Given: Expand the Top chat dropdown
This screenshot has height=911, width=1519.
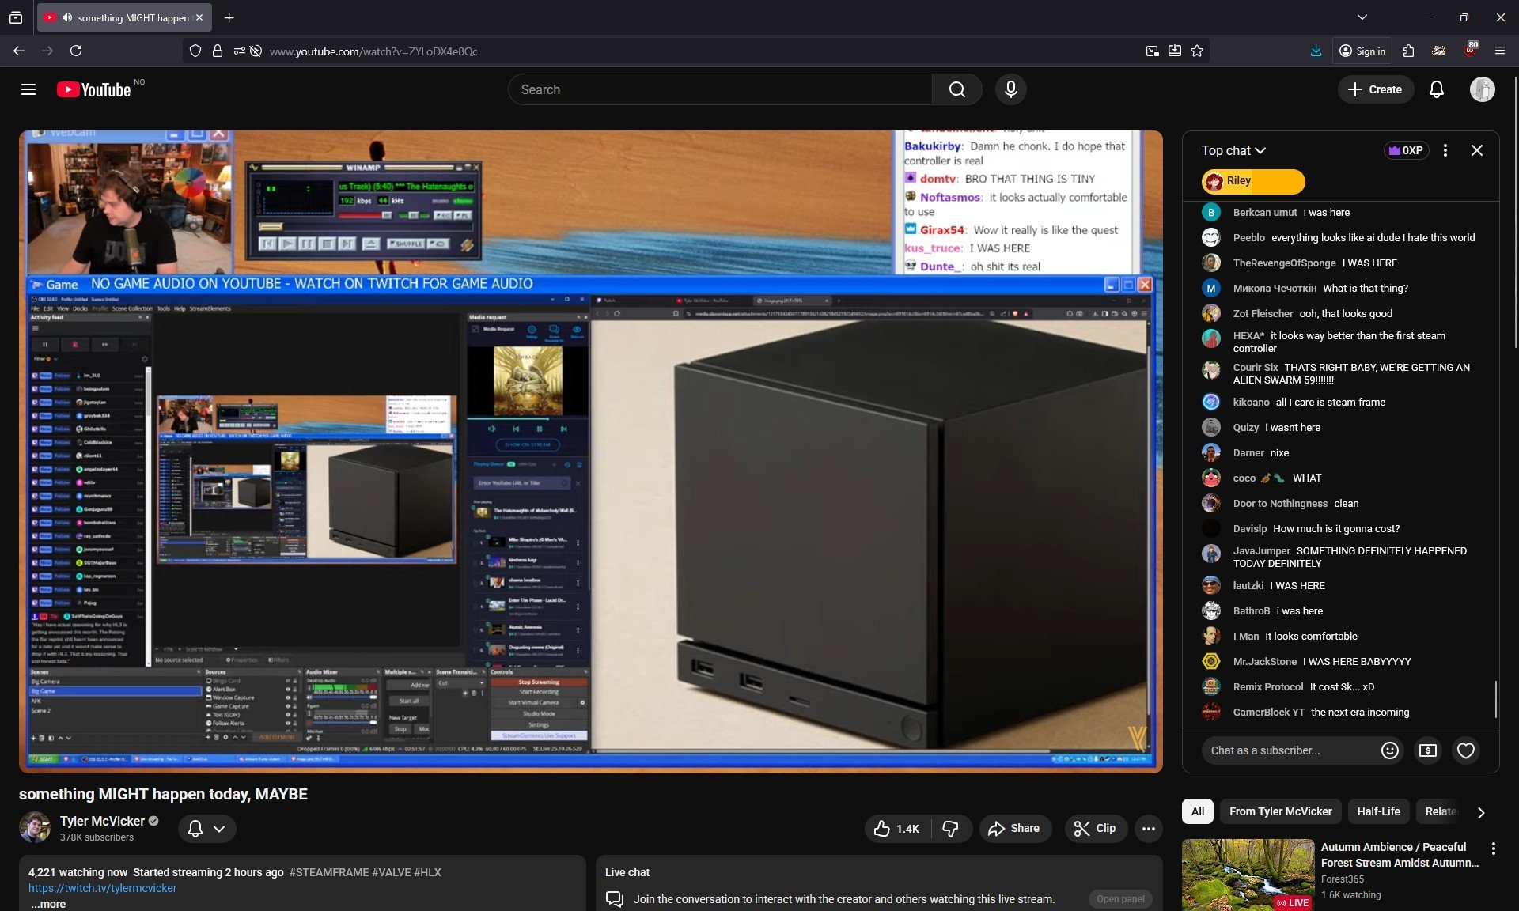Looking at the screenshot, I should [x=1233, y=150].
